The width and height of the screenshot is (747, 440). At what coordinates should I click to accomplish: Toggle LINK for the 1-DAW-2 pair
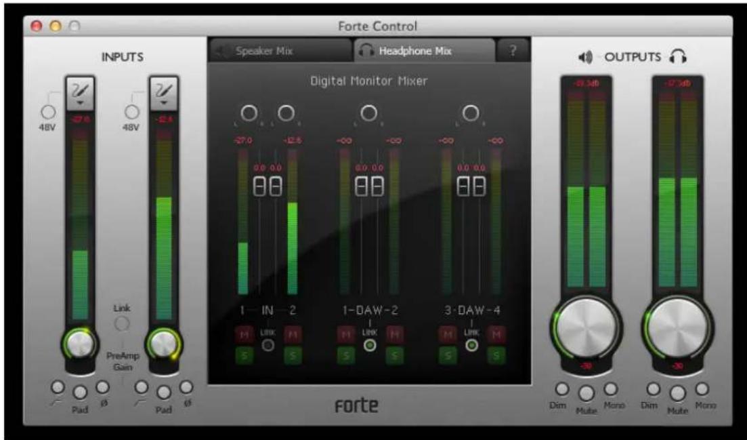click(x=370, y=345)
